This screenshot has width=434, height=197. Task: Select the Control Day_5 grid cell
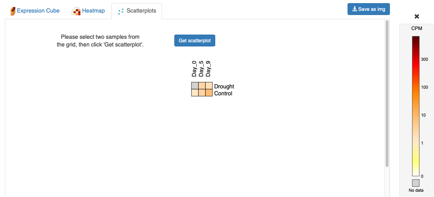pyautogui.click(x=202, y=93)
